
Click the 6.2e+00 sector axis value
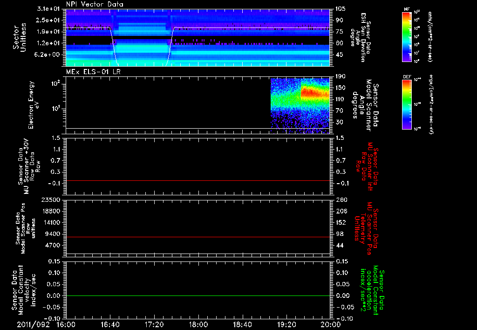point(48,55)
